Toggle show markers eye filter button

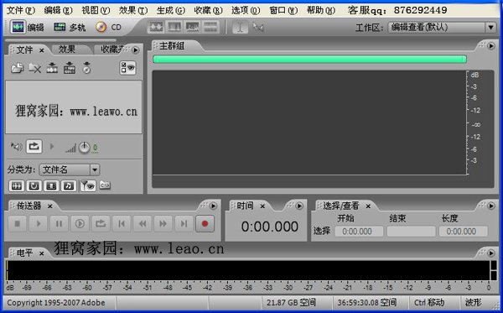pyautogui.click(x=87, y=185)
